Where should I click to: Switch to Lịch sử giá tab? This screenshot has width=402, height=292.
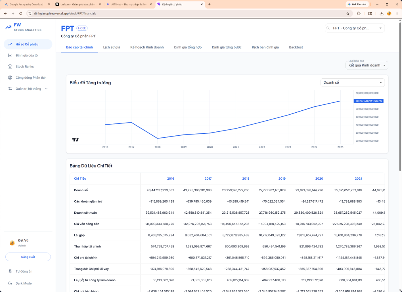[112, 47]
